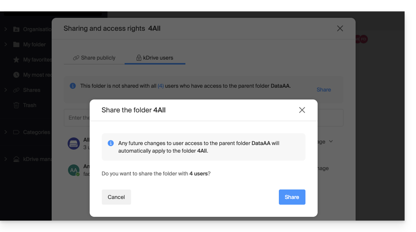Screen dimensions: 416x232
Task: Click the Shares link icon
Action: click(x=16, y=90)
